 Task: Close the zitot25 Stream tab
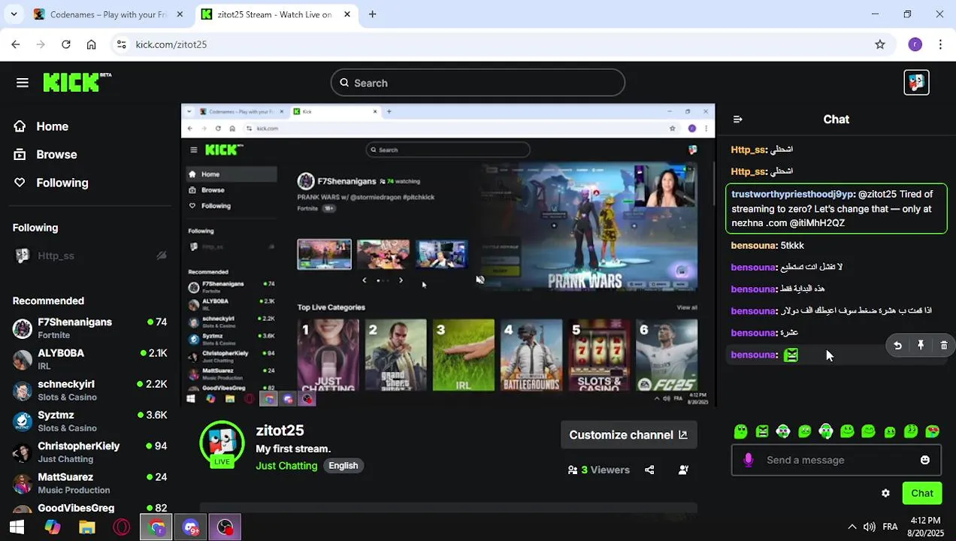[x=346, y=14]
